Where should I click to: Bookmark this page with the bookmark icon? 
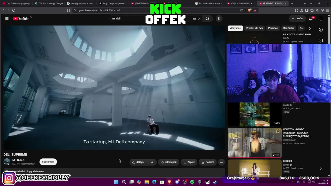tap(68, 10)
